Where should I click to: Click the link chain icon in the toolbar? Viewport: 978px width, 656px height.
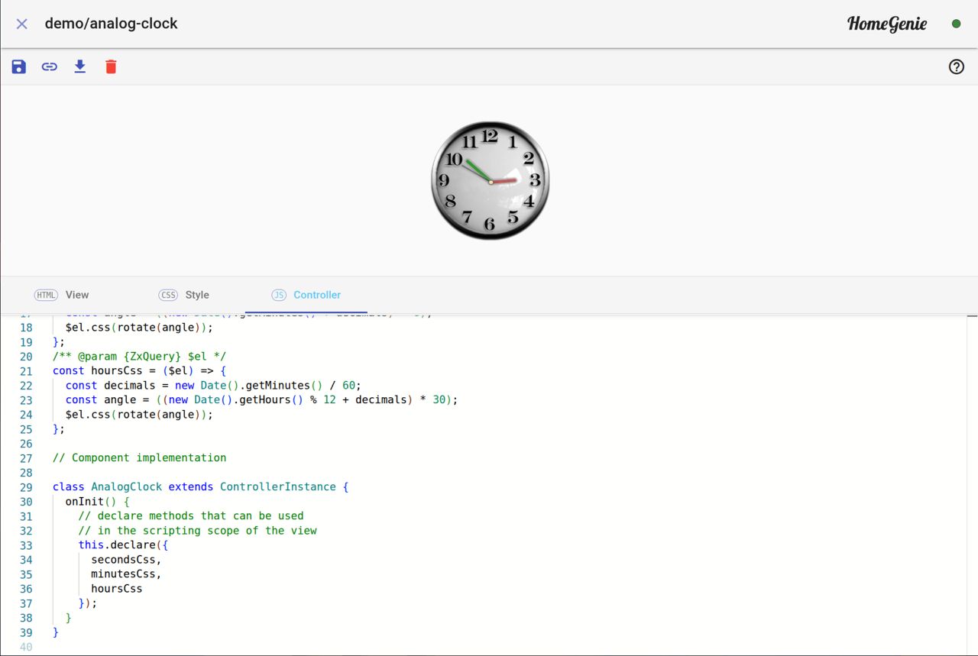point(50,66)
